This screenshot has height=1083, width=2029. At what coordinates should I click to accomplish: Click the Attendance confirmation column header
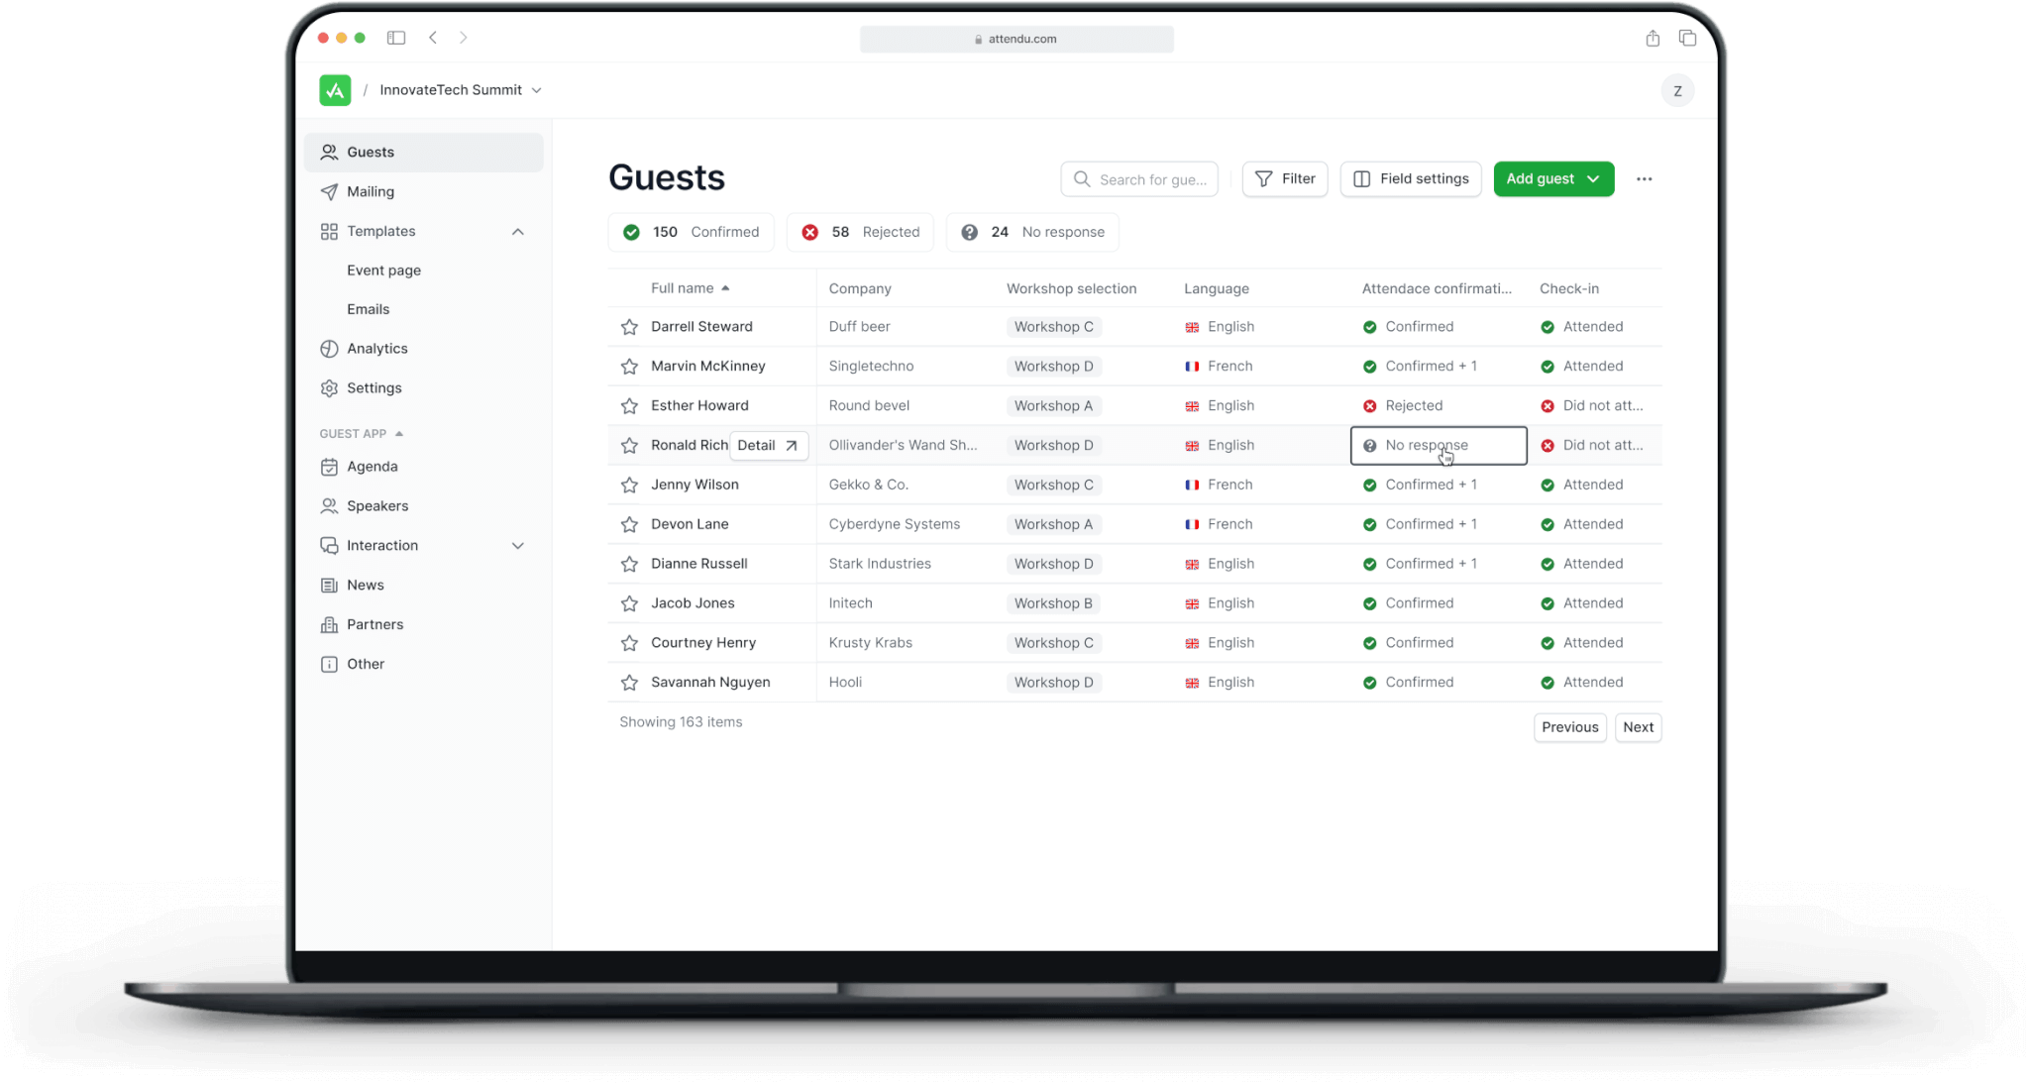[x=1437, y=288]
